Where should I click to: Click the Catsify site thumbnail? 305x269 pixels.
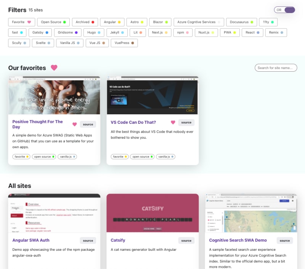point(152,213)
